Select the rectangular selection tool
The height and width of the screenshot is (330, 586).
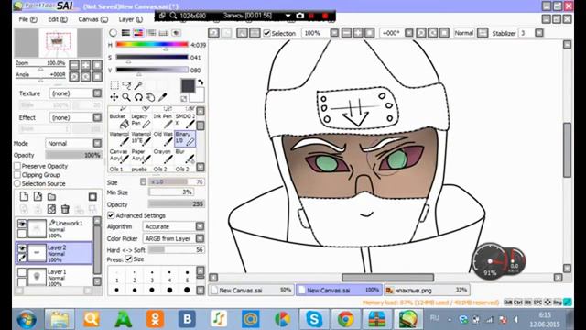point(114,85)
